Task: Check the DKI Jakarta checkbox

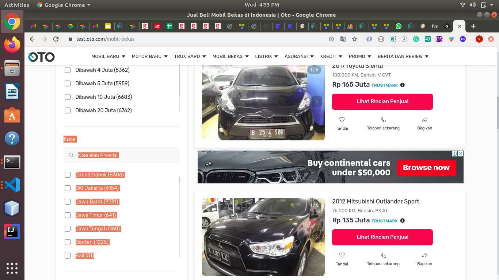Action: click(x=68, y=188)
